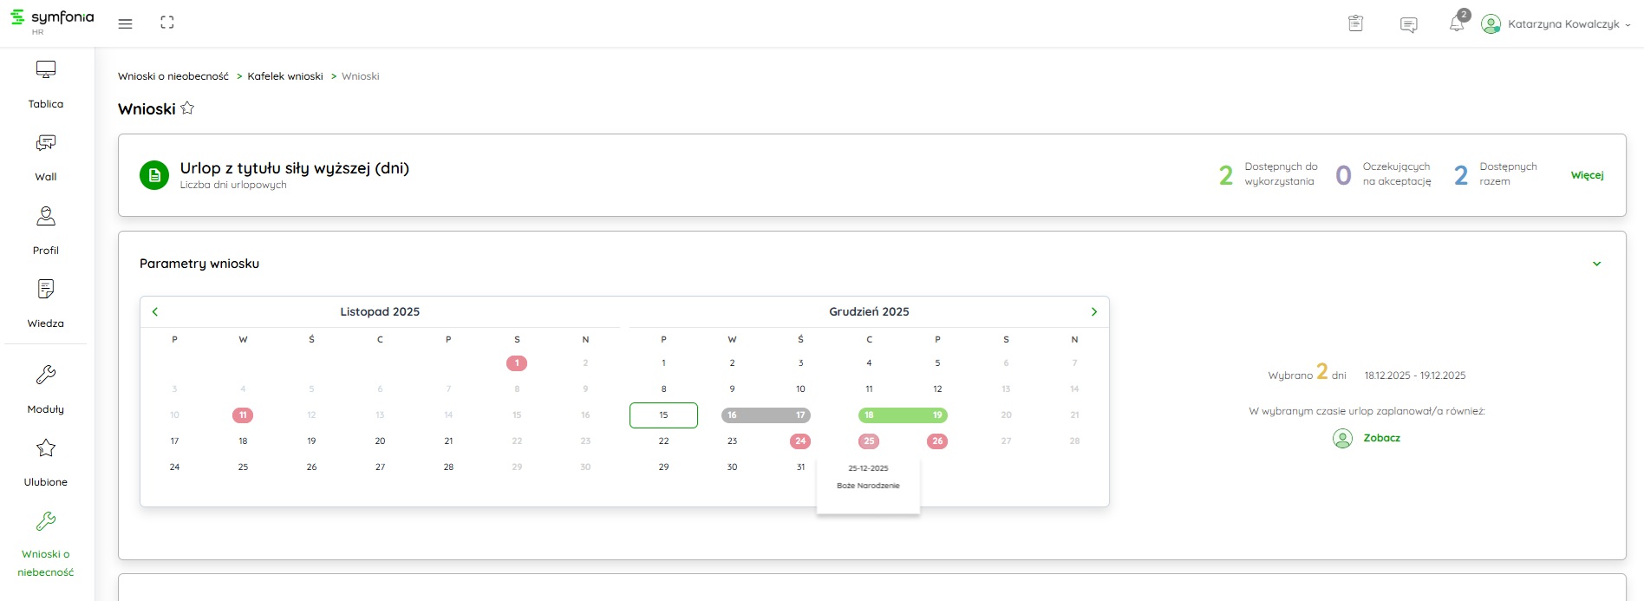1644x601 pixels.
Task: Select December 15 in the calendar
Action: [663, 415]
